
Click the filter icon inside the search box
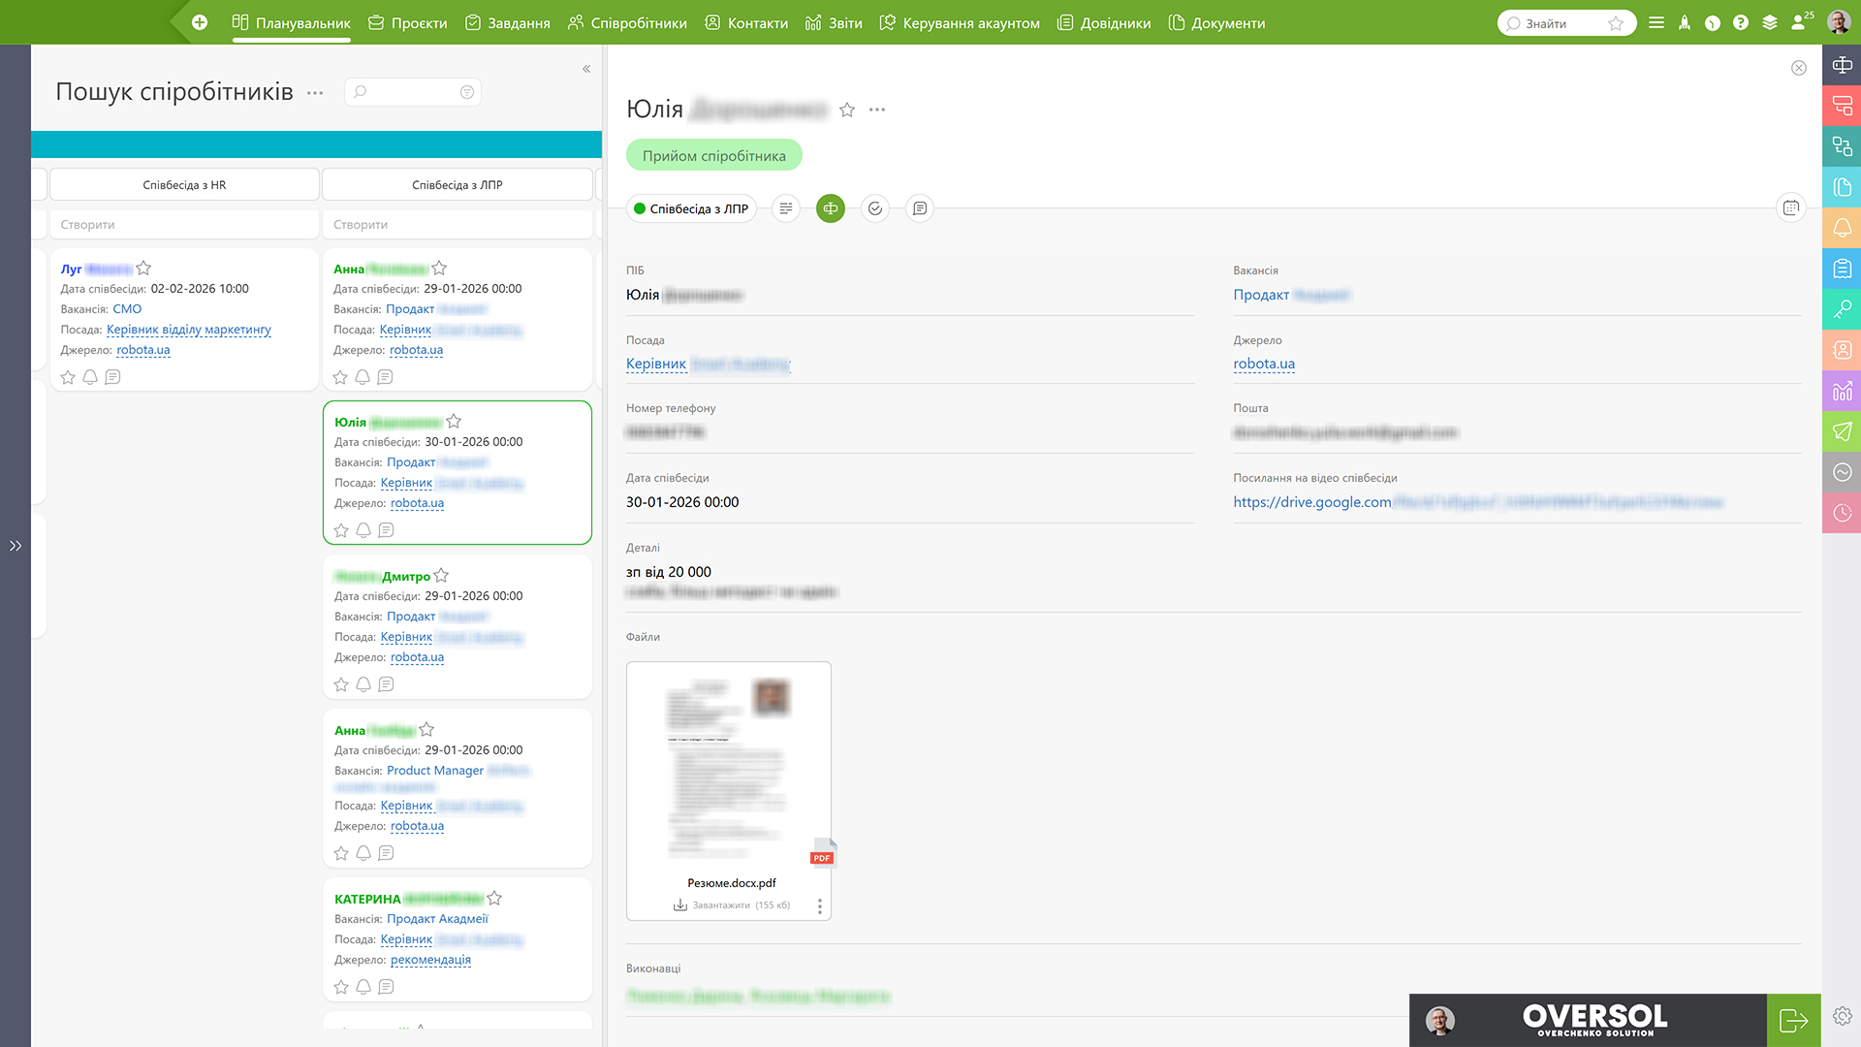click(467, 92)
